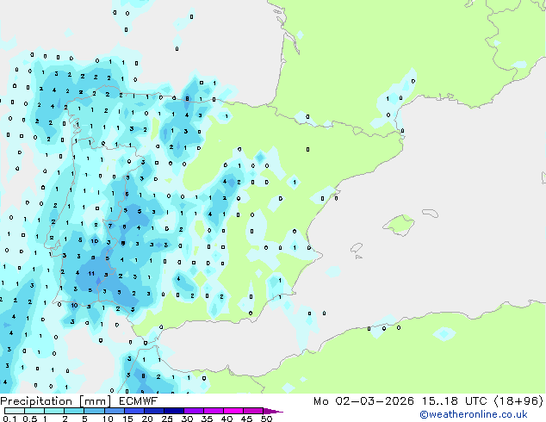
Task: Click the weatheronline.co.uk copyright link
Action: pos(474,414)
